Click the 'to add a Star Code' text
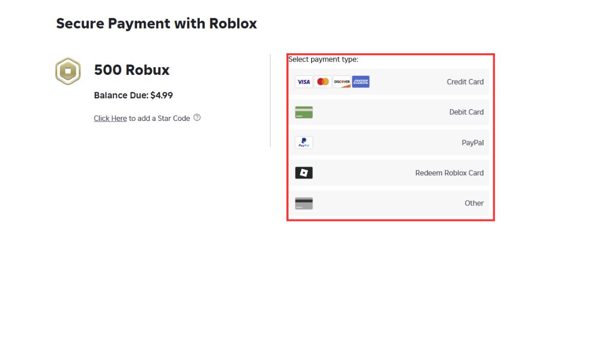Viewport: 616px width, 346px height. pyautogui.click(x=160, y=118)
